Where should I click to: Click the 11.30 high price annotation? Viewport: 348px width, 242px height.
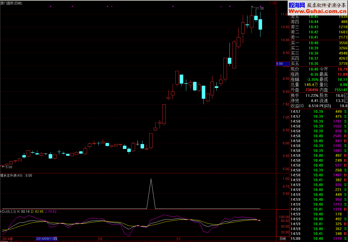click(x=259, y=8)
